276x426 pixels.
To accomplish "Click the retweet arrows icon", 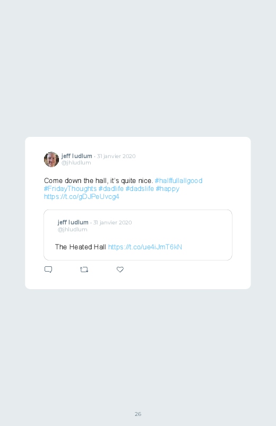I will (x=84, y=269).
